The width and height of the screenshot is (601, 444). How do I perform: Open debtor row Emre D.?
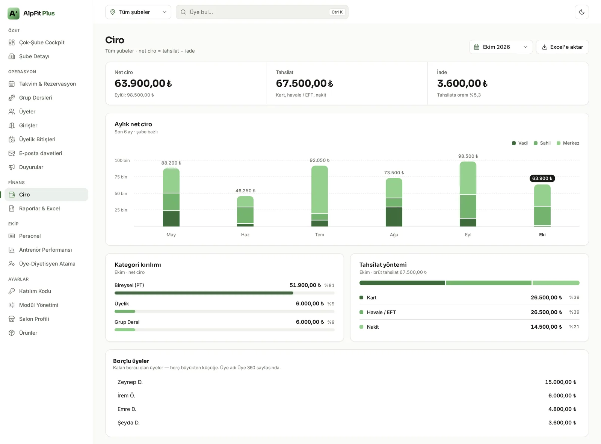coord(347,409)
